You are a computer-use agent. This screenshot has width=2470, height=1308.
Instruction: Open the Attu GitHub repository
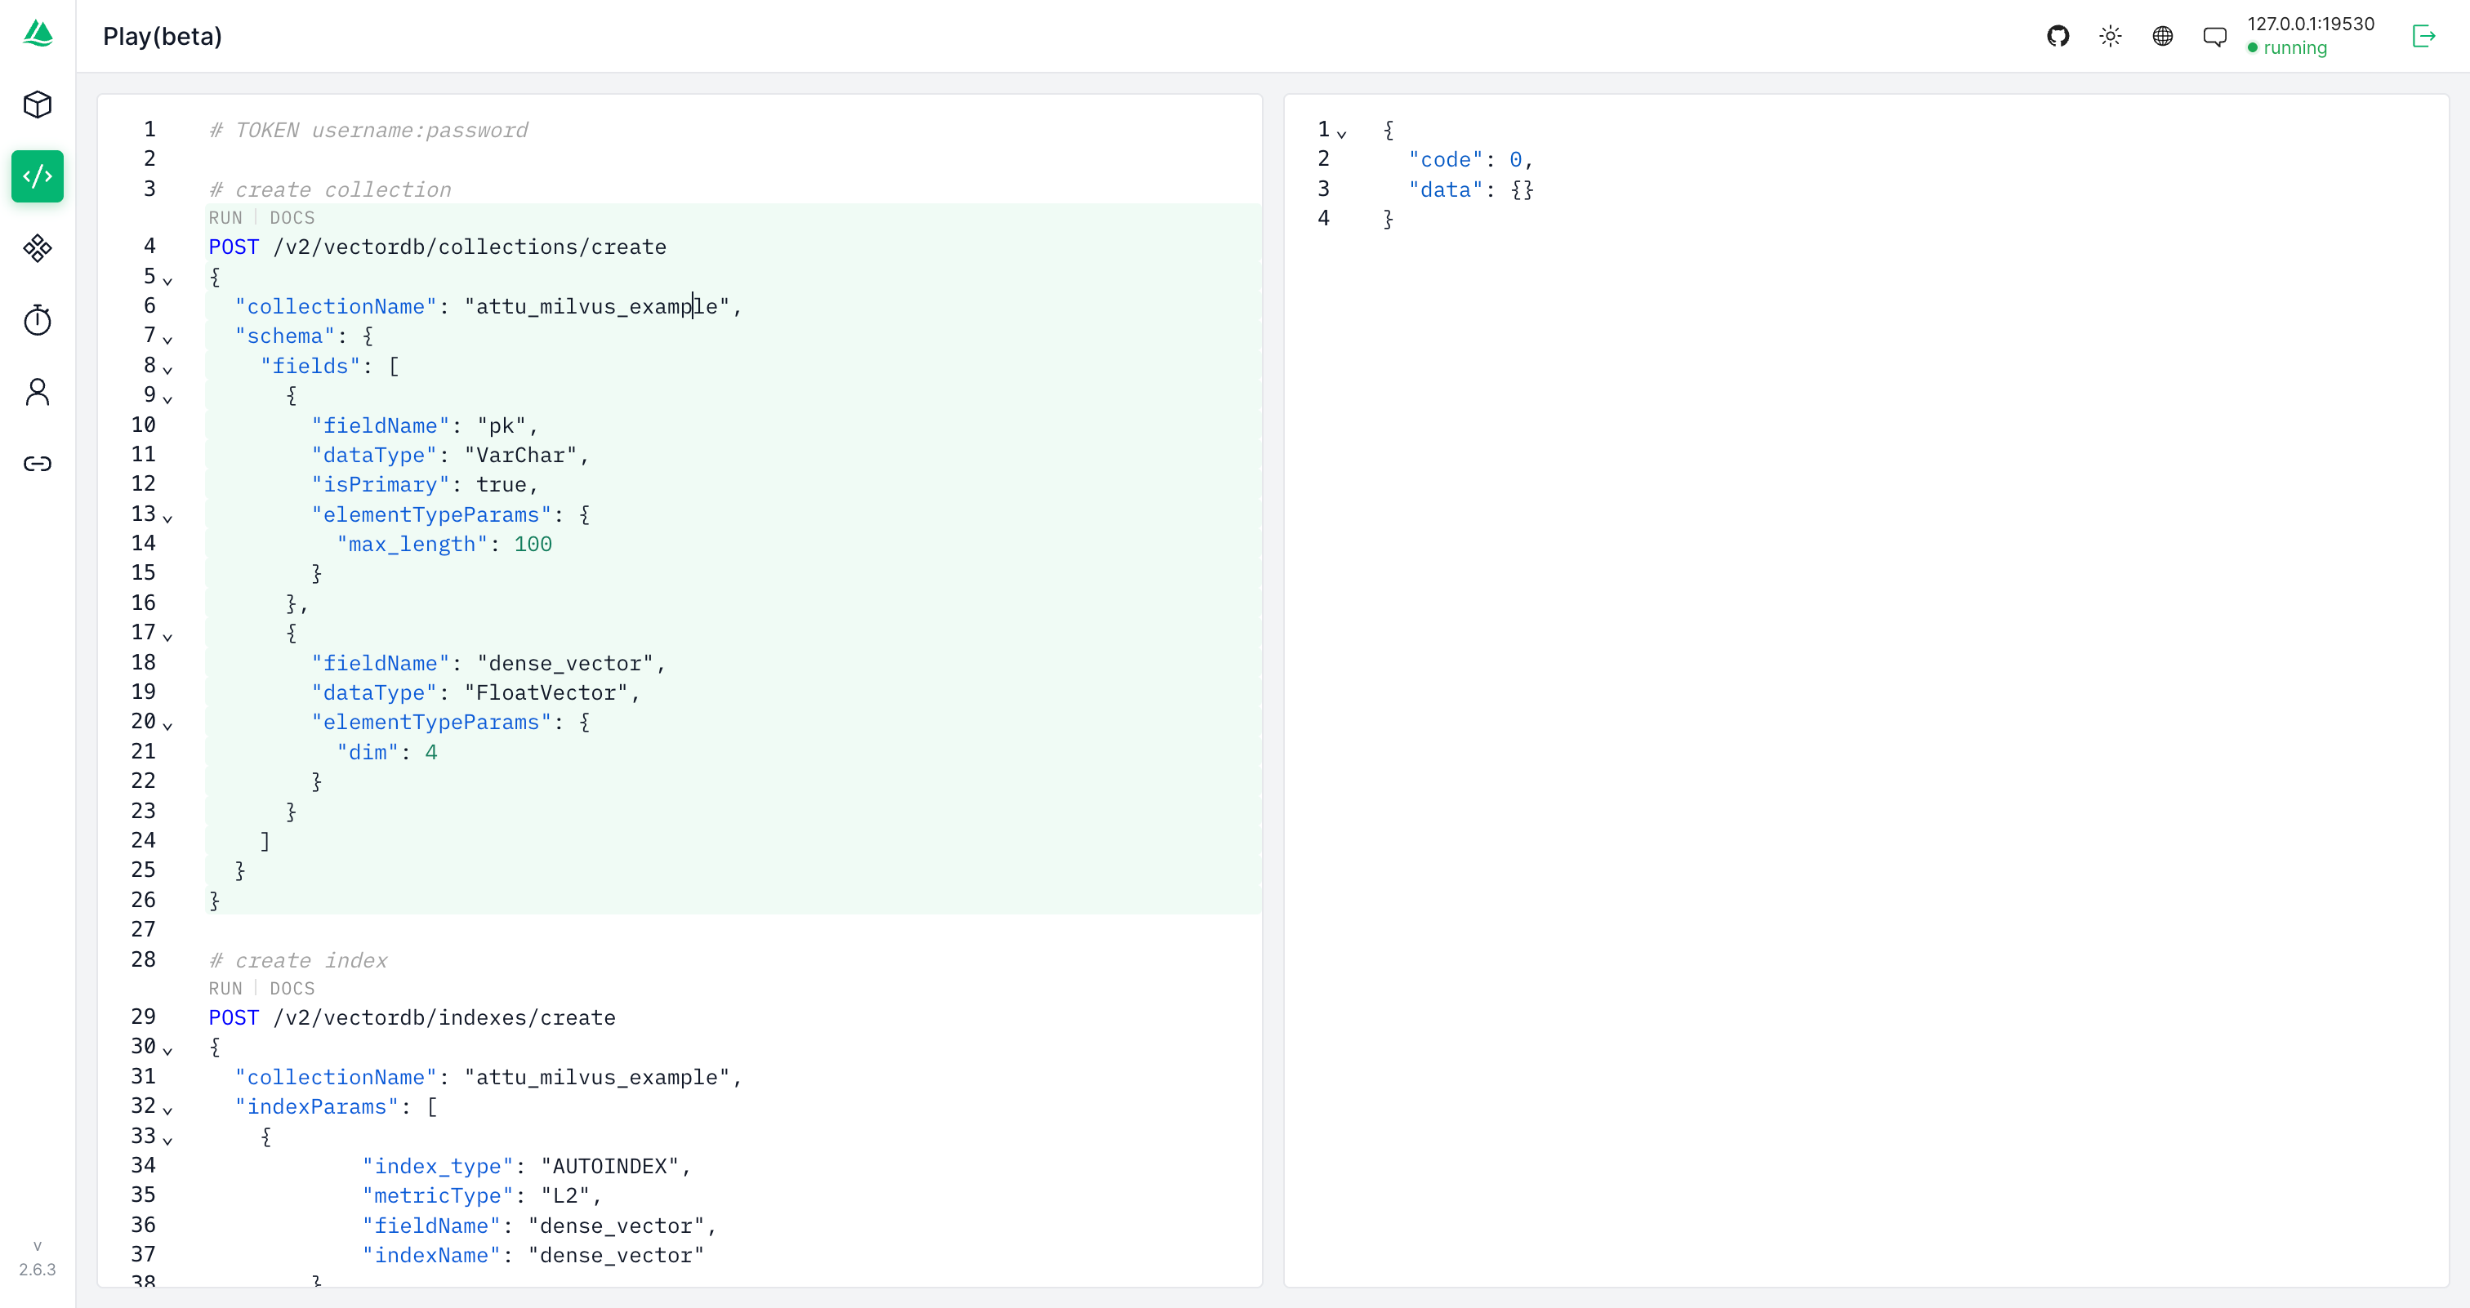click(2058, 35)
